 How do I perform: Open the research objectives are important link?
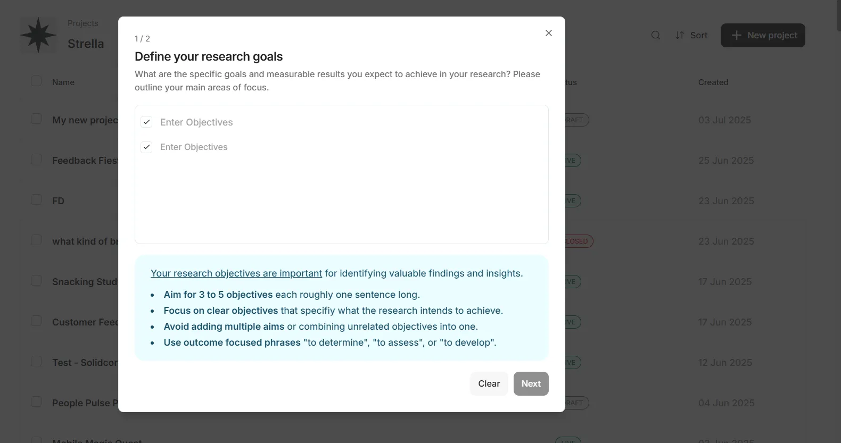tap(236, 273)
